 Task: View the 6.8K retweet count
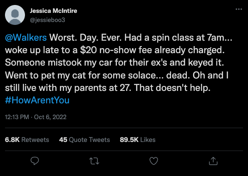12,140
